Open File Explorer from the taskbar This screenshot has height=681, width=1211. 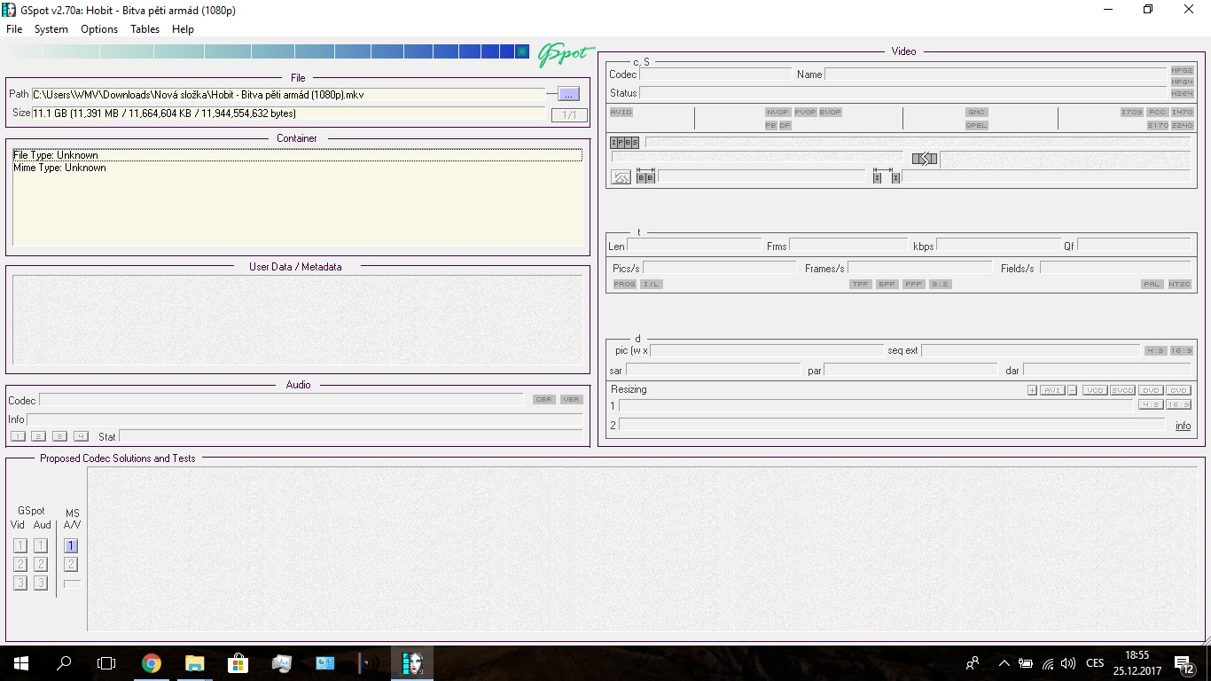194,662
